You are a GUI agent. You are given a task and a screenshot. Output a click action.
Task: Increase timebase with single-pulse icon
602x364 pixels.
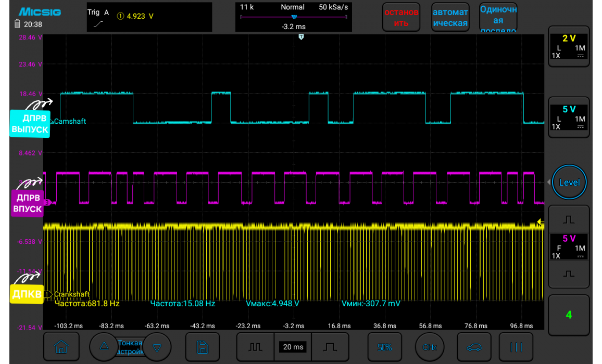[330, 347]
